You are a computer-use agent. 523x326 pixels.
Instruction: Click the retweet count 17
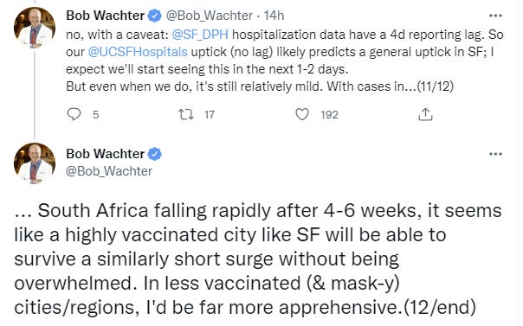click(210, 114)
